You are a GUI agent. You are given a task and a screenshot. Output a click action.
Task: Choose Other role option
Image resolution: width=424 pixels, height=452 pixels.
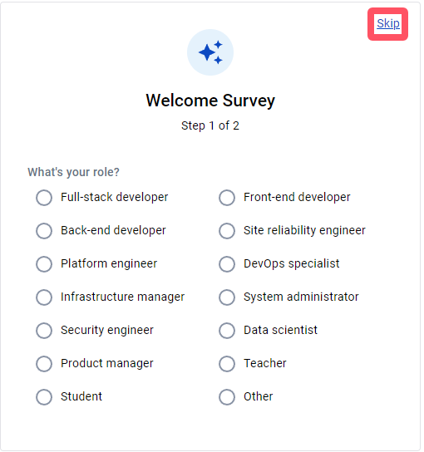[227, 396]
